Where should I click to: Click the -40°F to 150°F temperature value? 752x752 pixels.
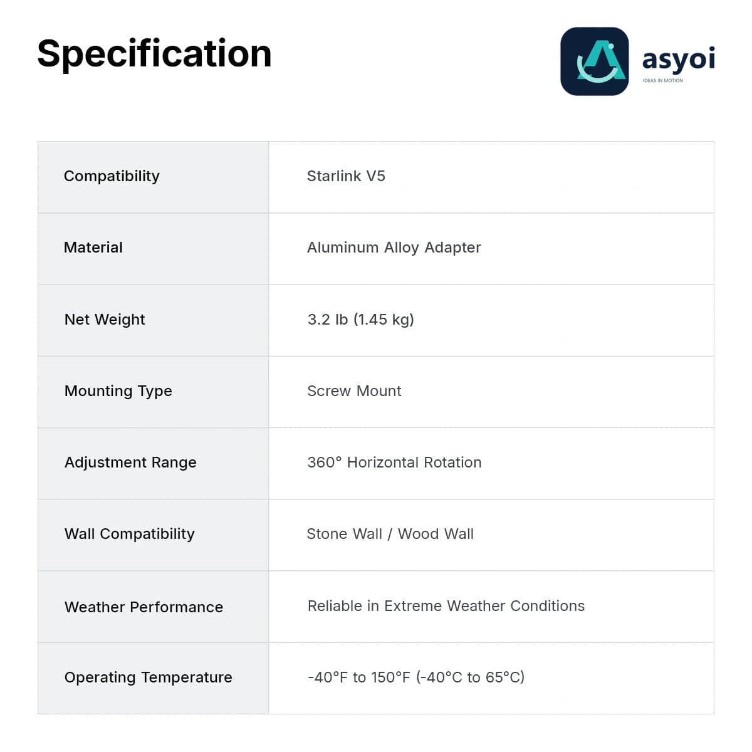[x=416, y=677]
